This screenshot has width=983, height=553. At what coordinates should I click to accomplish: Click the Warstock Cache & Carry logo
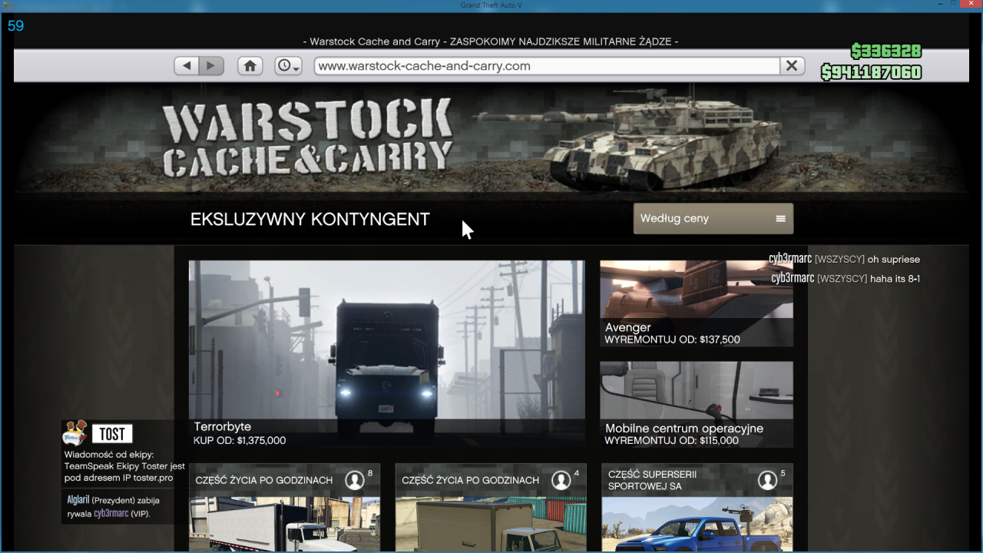pos(307,138)
